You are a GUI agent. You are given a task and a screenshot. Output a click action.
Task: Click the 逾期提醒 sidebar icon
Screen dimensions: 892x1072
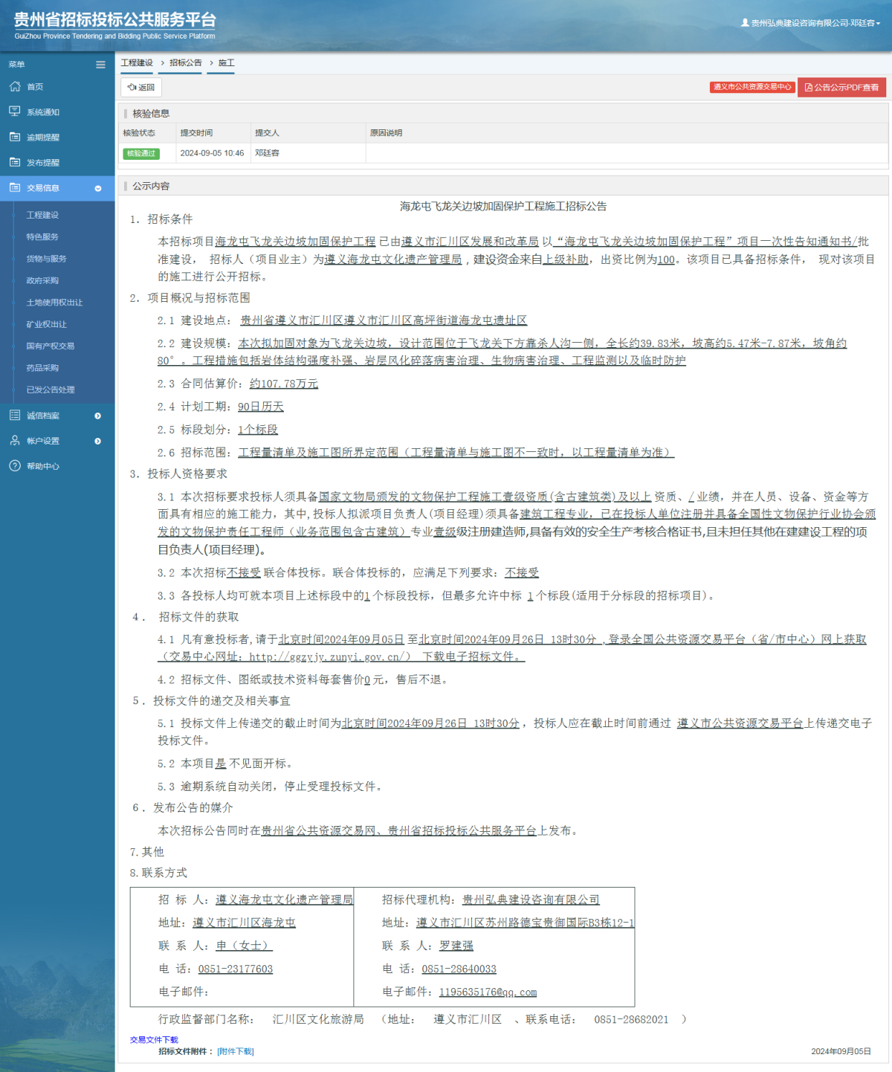pos(15,136)
